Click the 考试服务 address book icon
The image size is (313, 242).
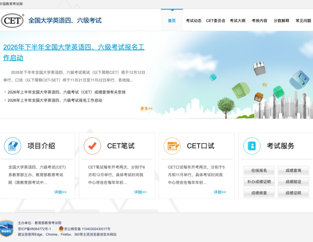pos(252,146)
